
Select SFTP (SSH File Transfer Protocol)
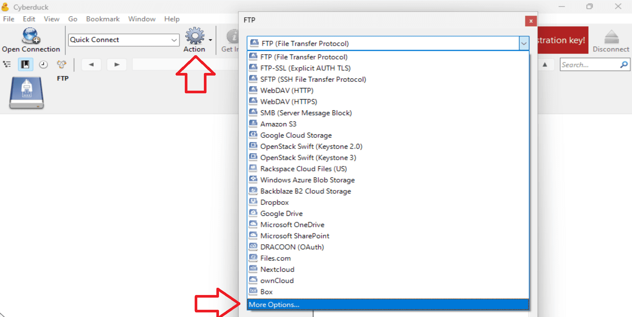point(313,79)
